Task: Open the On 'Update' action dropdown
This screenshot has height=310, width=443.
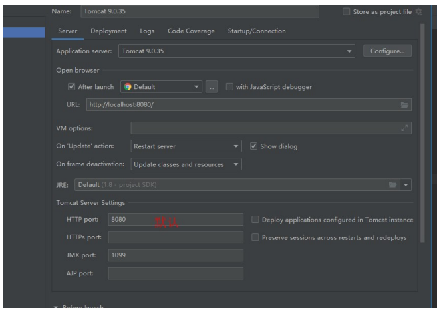Action: (x=186, y=146)
